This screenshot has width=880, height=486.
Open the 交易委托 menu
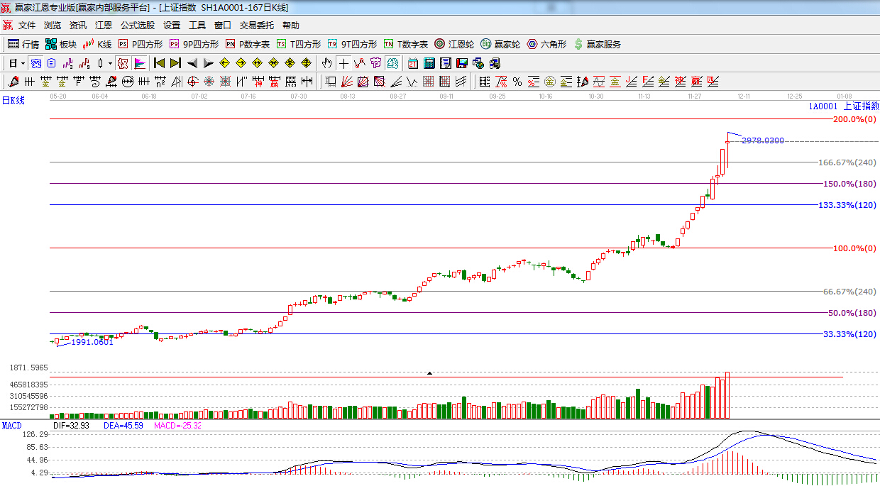pyautogui.click(x=256, y=25)
